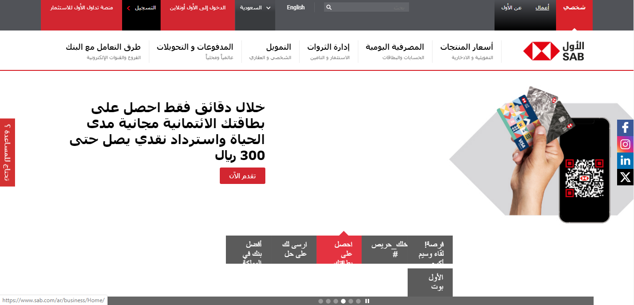The height and width of the screenshot is (305, 634).
Task: Open the X (Twitter) social icon
Action: coord(625,177)
